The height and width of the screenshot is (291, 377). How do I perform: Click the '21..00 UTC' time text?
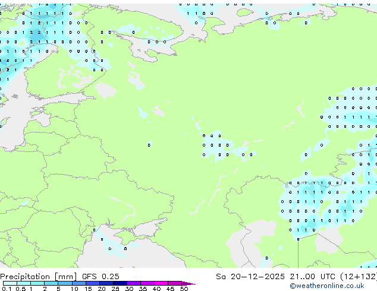click(x=313, y=277)
